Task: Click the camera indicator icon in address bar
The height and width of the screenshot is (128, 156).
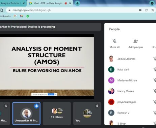Action: tap(140, 10)
